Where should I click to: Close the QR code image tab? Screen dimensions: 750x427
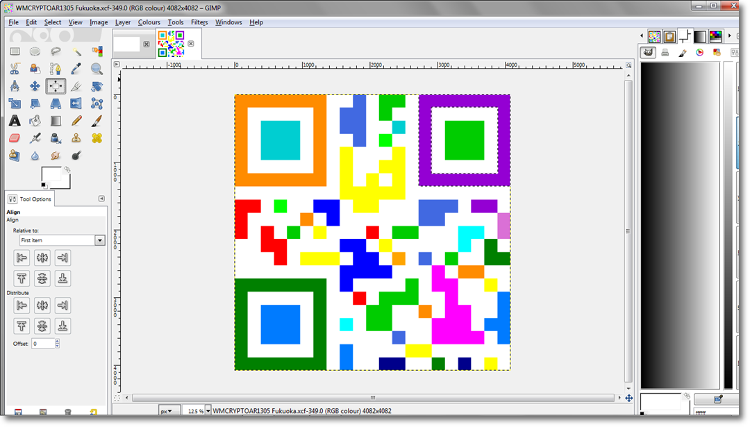click(191, 44)
